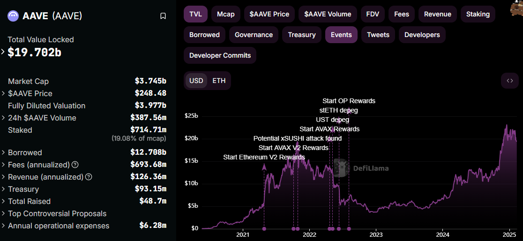Open the embed chart code icon
The height and width of the screenshot is (241, 523).
point(510,81)
